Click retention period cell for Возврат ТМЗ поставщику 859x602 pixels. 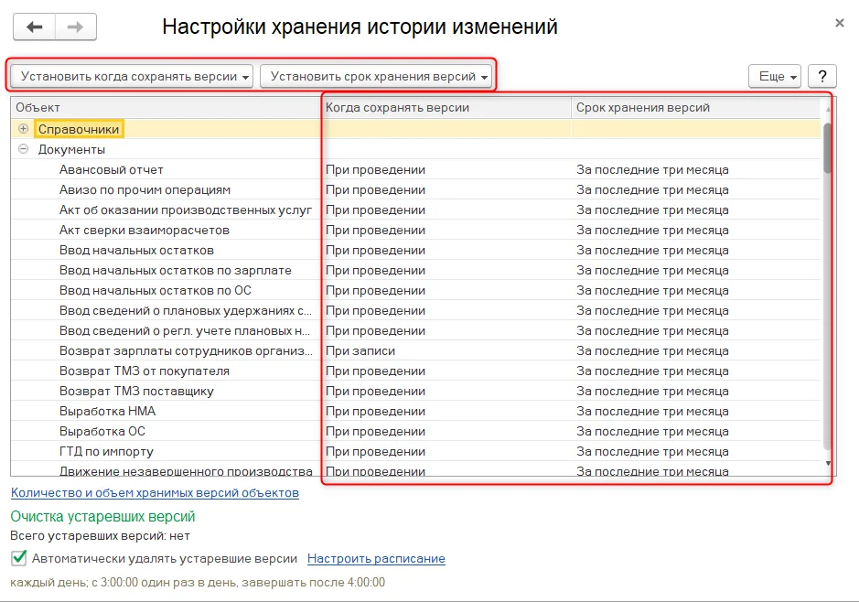696,391
